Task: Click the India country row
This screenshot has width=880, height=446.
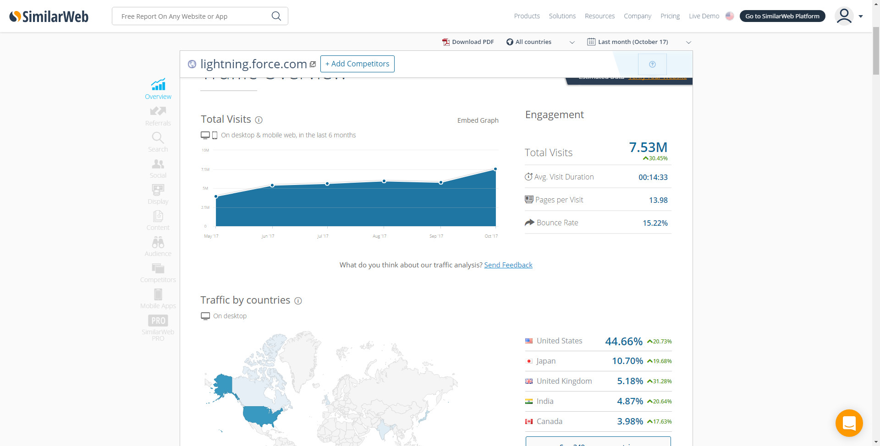Action: point(598,401)
